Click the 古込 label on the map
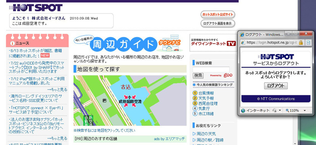This screenshot has height=145, width=316. tap(126, 87)
